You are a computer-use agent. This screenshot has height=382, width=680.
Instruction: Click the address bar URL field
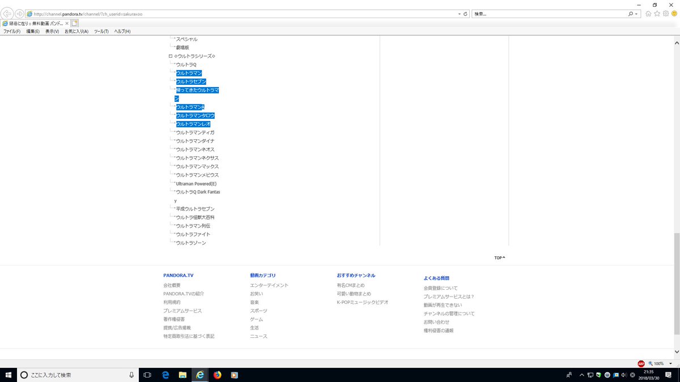pos(244,14)
